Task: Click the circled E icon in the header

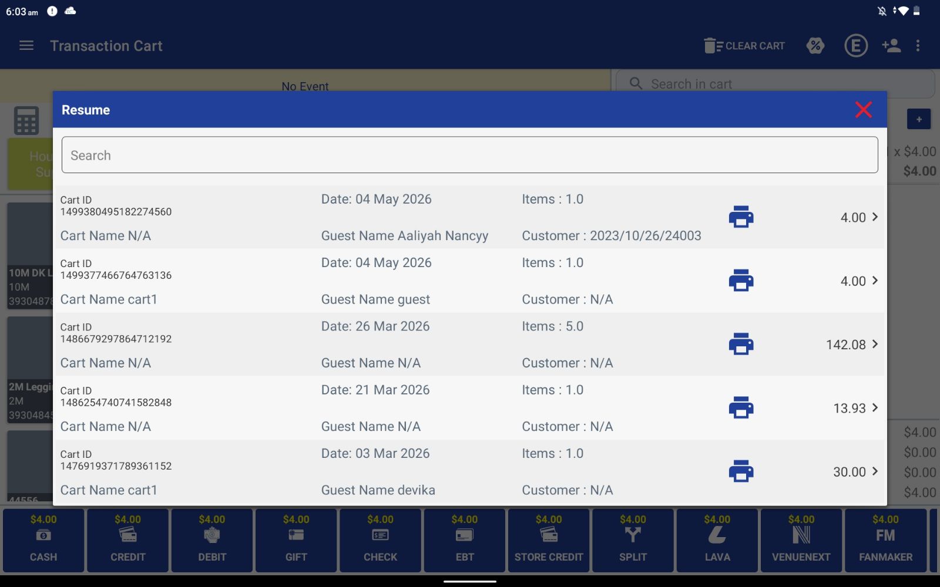Action: [x=856, y=46]
